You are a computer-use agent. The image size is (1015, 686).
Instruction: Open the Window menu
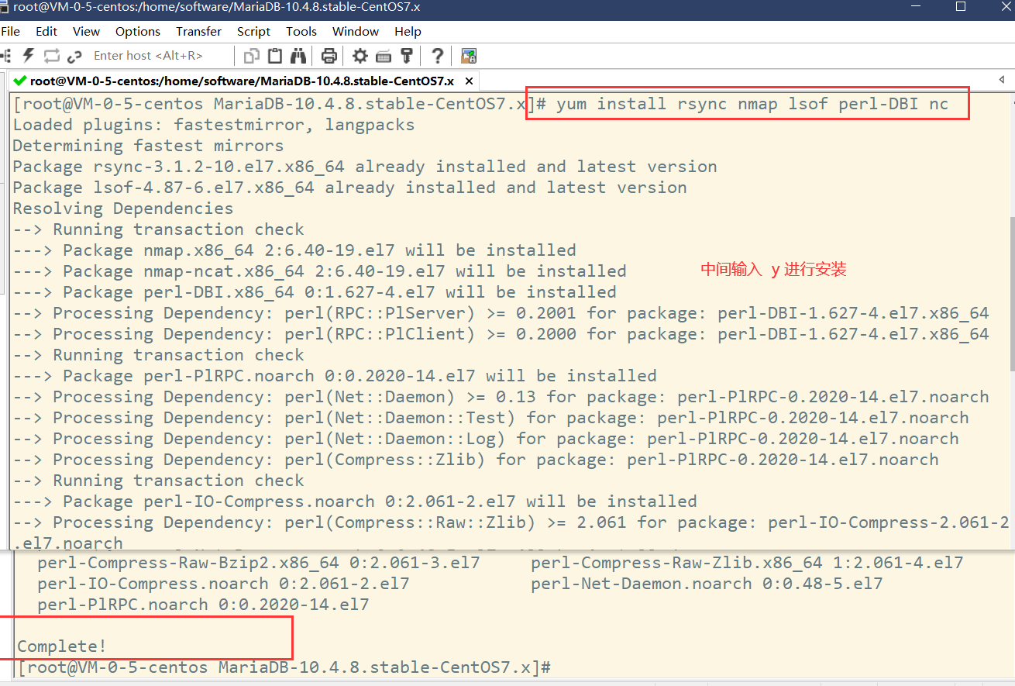tap(356, 31)
